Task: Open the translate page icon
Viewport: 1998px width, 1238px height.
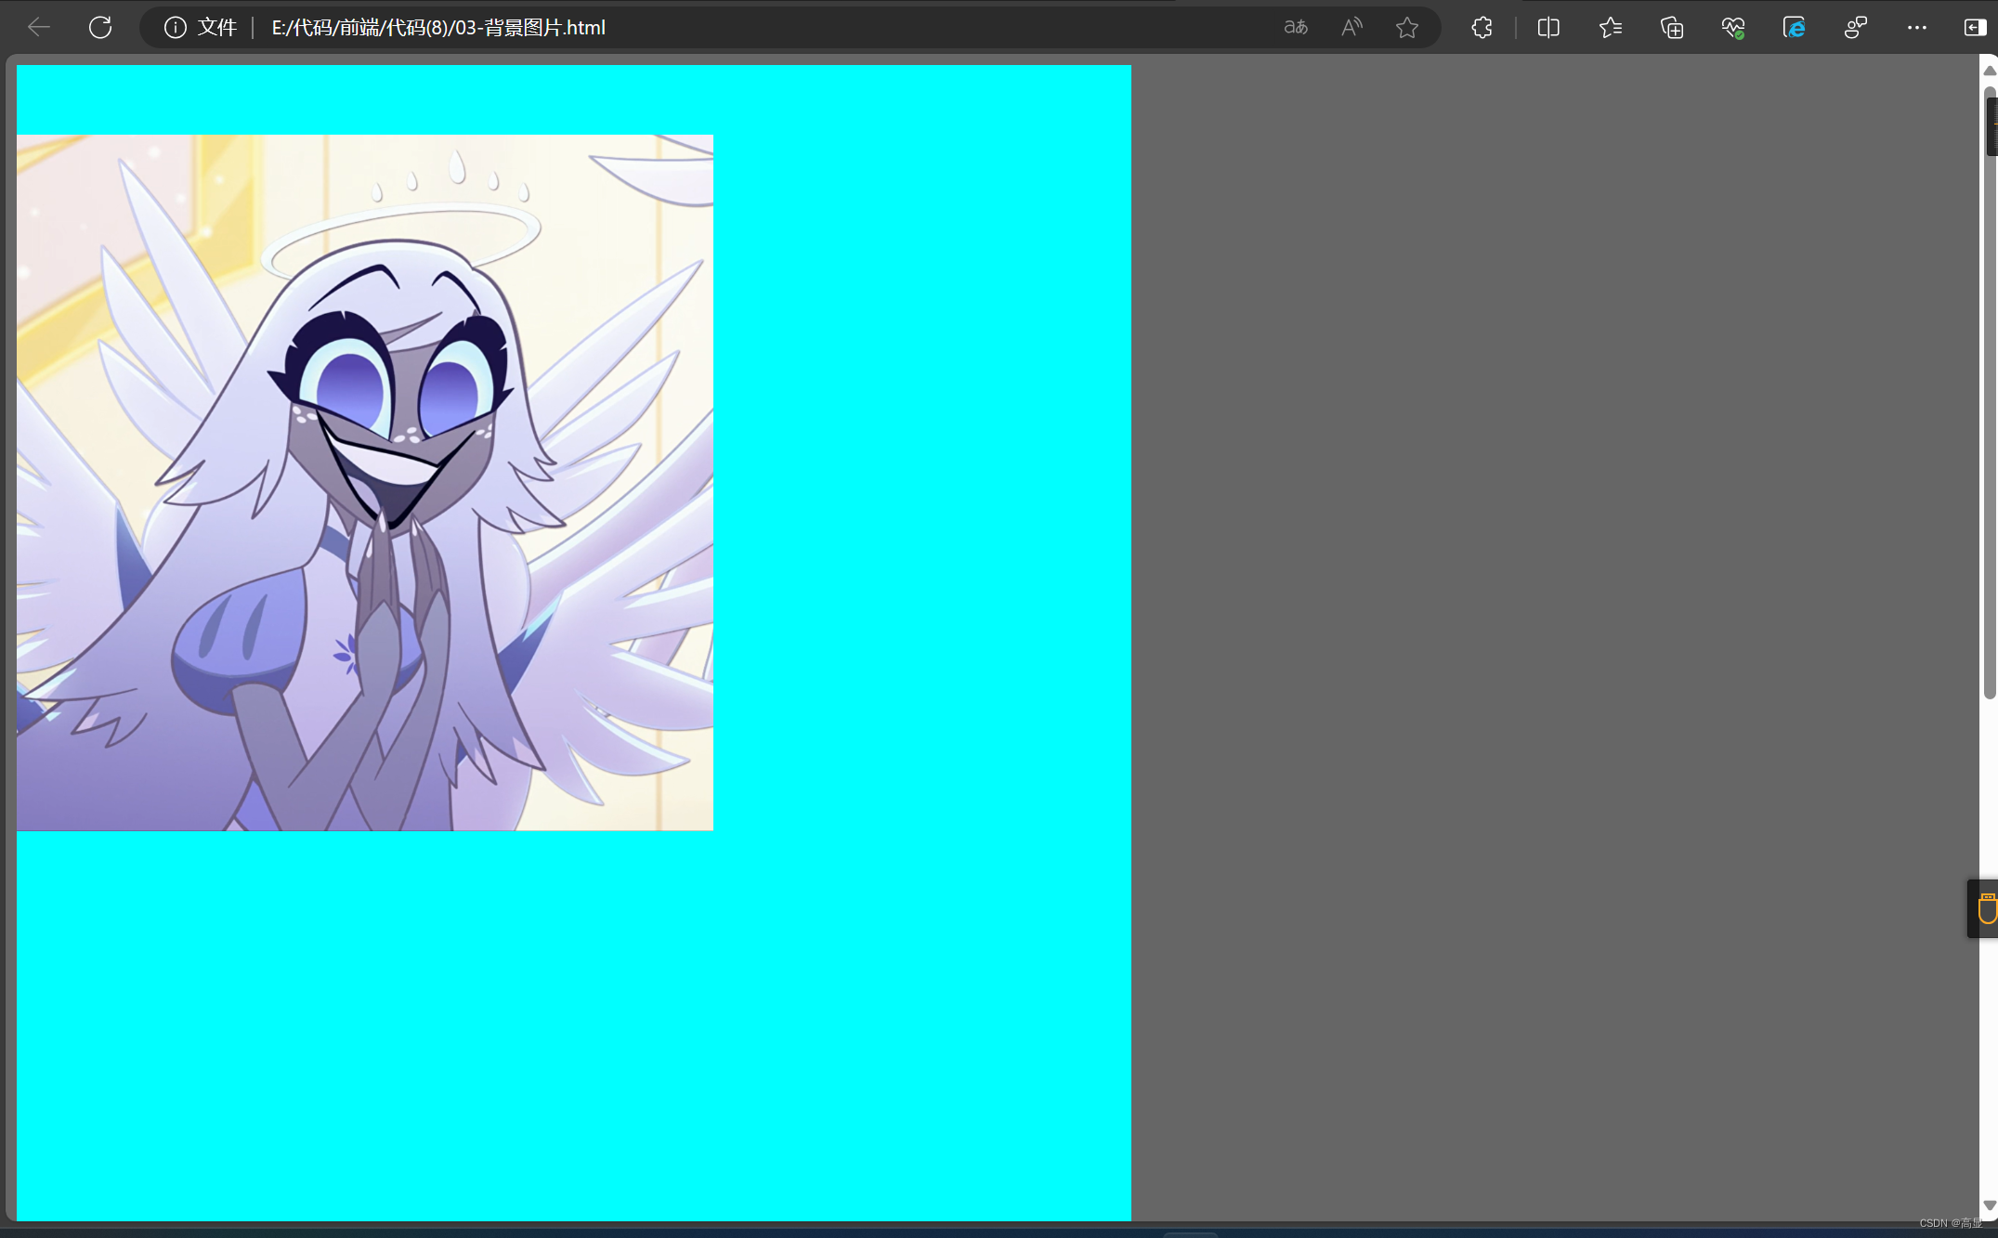Action: pyautogui.click(x=1296, y=28)
